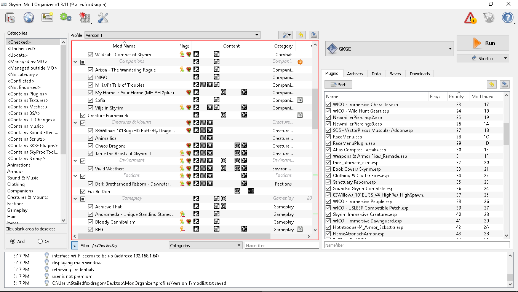The width and height of the screenshot is (518, 292).
Task: Click the mod list Namefilter field
Action: click(282, 246)
